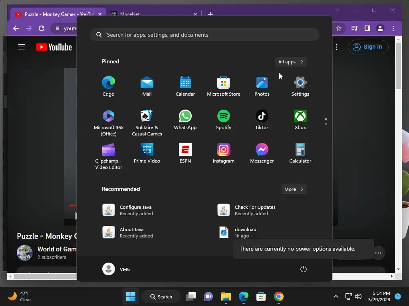
Task: Switch to Chrome on the taskbar
Action: (278, 296)
